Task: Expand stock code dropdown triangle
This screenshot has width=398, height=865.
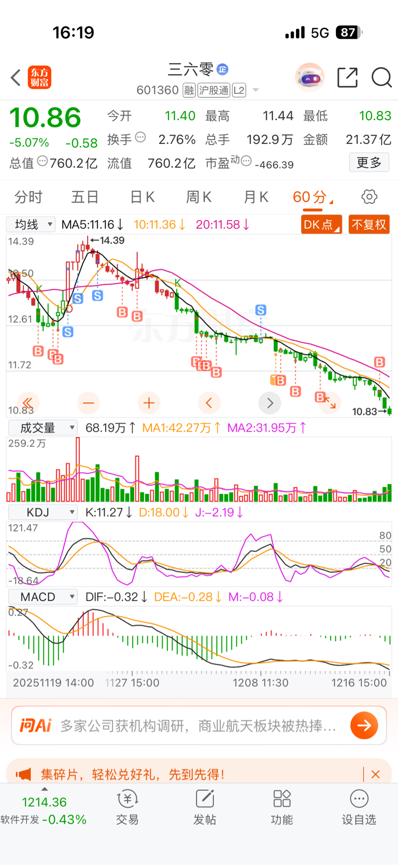Action: pos(255,91)
